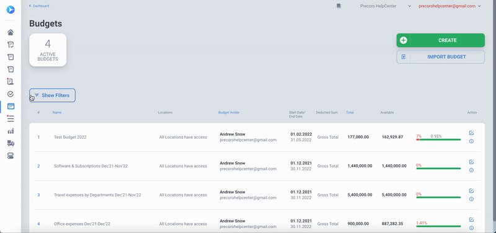Click the 31.05.2022 end date
The image size is (496, 233).
[301, 140]
